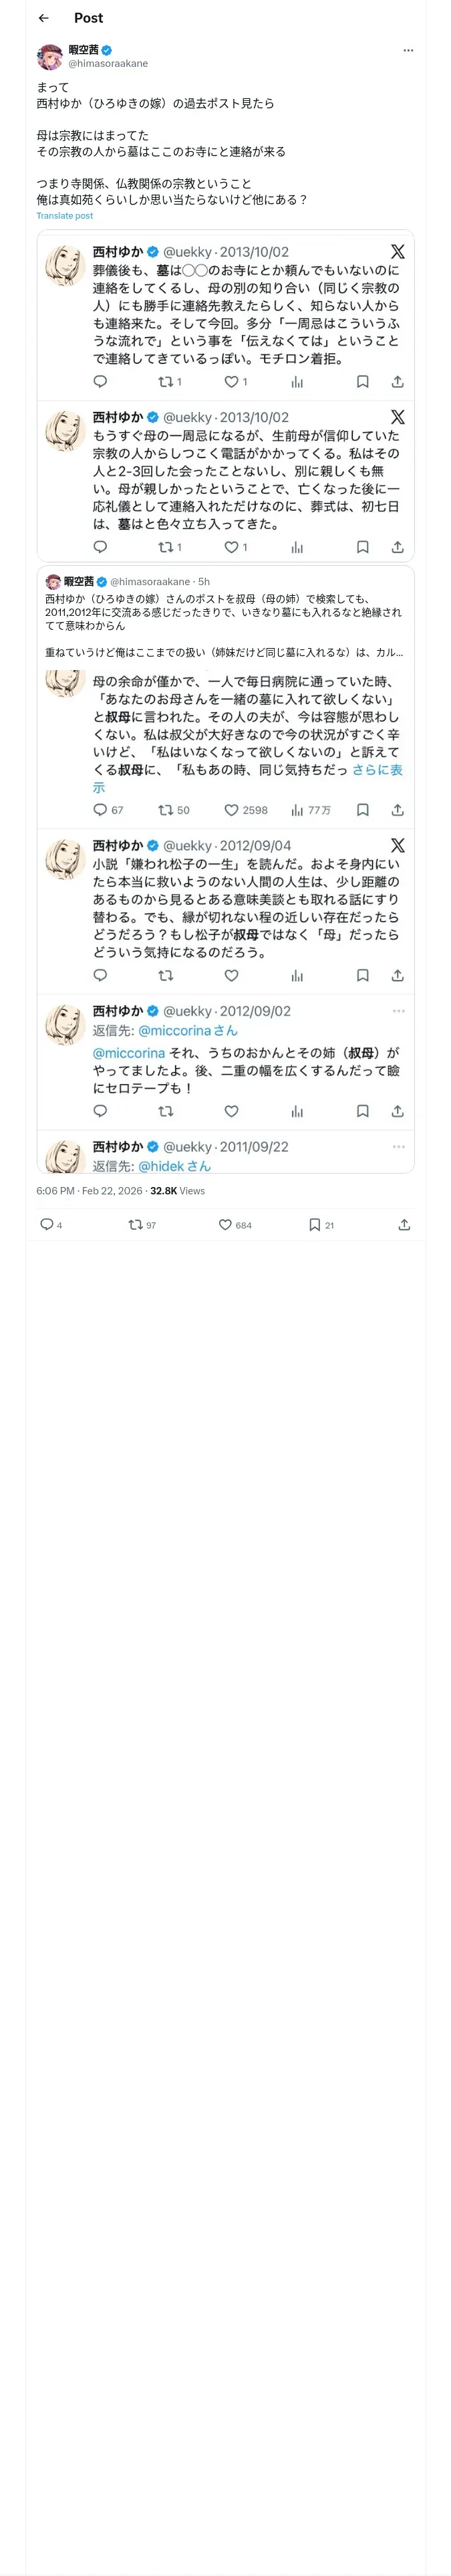Open the three-dot more menu on main post
Screen dimensions: 451x2576
pos(407,50)
